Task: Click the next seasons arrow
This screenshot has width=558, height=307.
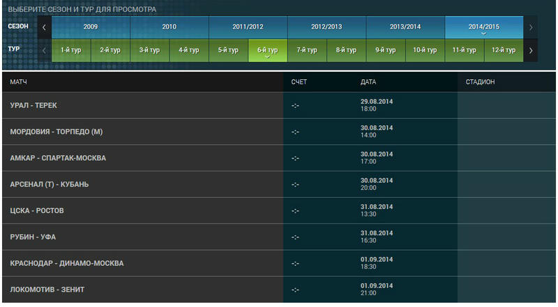Action: pyautogui.click(x=531, y=27)
